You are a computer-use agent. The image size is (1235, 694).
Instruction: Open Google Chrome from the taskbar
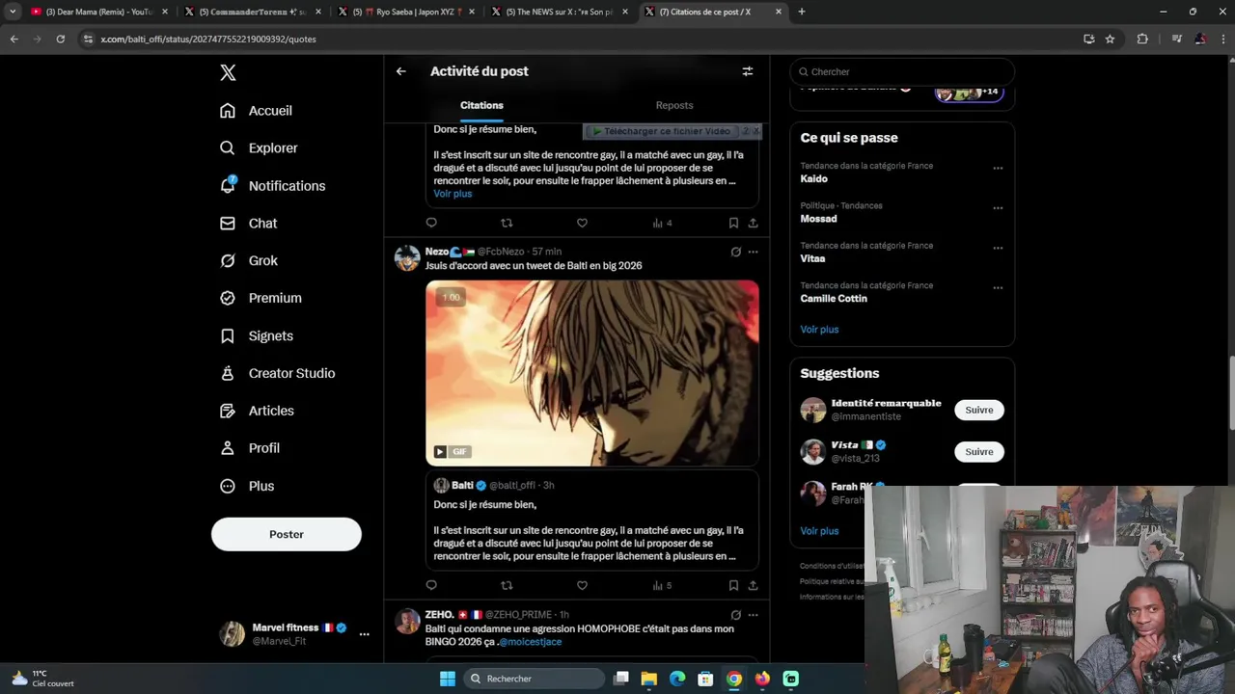coord(734,679)
